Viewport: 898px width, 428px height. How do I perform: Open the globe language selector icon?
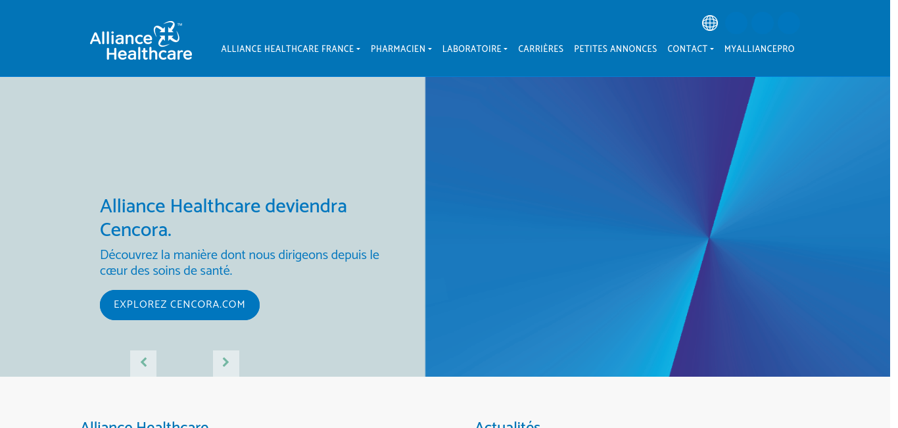click(x=710, y=23)
